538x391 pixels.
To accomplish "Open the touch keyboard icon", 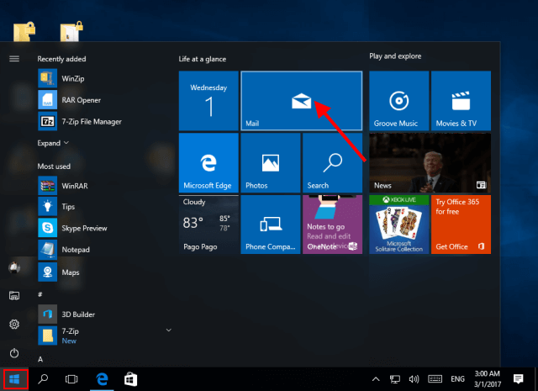I will (435, 379).
